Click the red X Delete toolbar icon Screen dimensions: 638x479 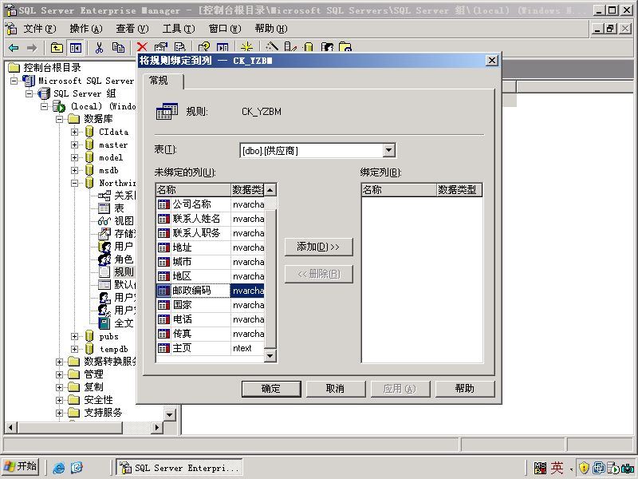click(142, 47)
